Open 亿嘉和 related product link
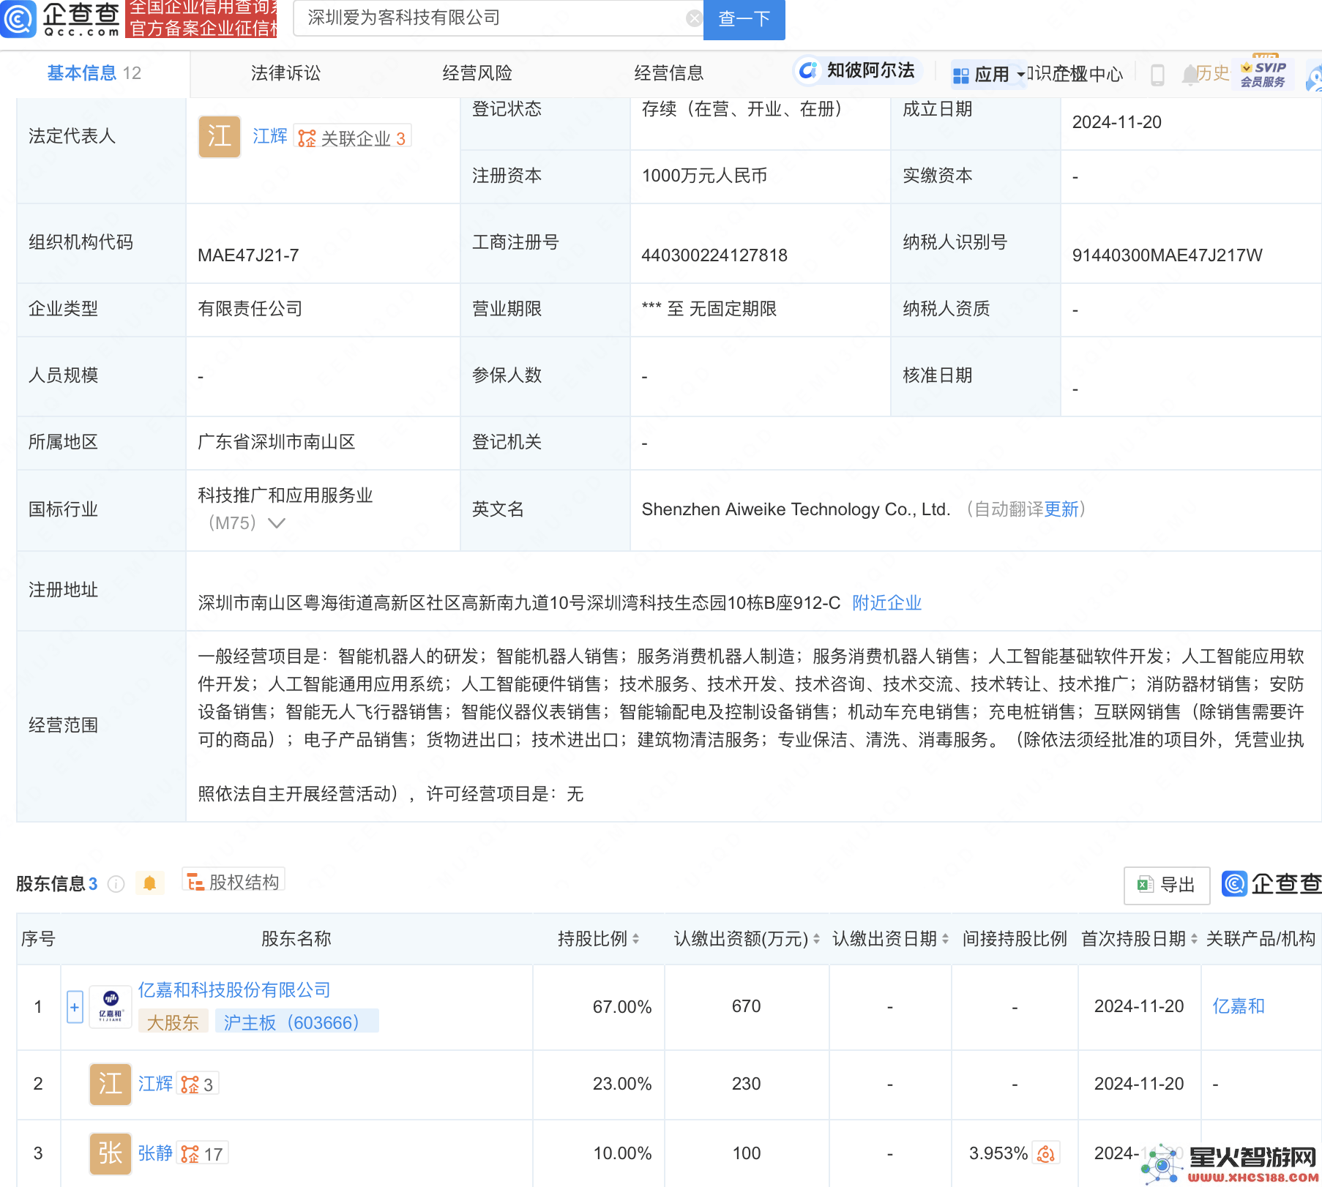The height and width of the screenshot is (1187, 1322). [1239, 1006]
